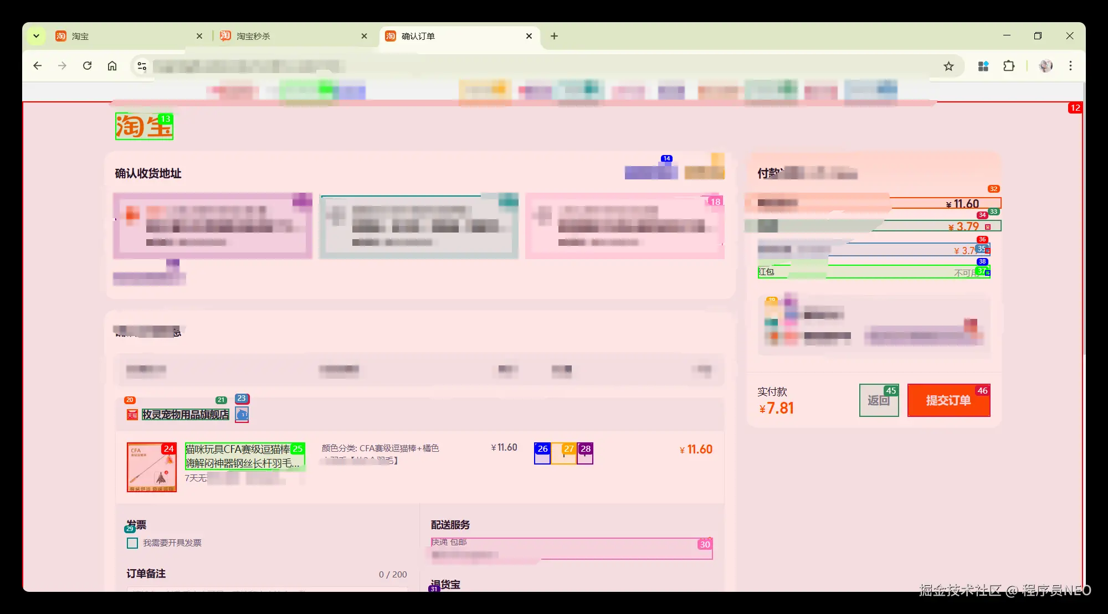
Task: Click the 返回 button
Action: pyautogui.click(x=879, y=400)
